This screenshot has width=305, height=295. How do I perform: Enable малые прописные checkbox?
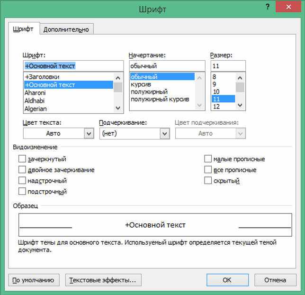208,159
